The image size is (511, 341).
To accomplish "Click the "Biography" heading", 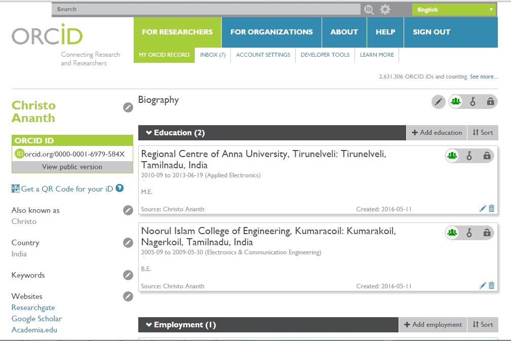I will click(x=159, y=100).
